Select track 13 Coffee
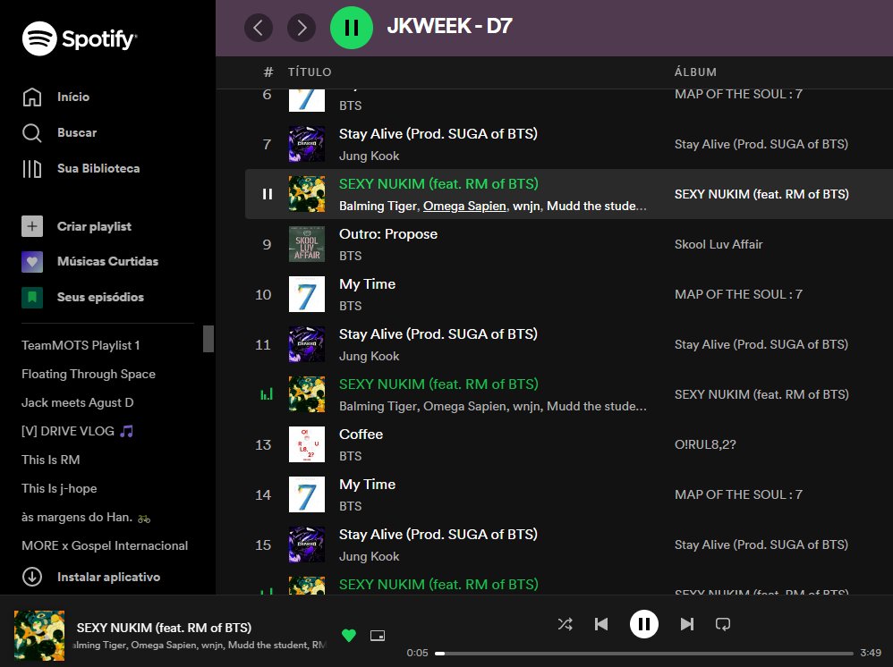 pos(568,444)
